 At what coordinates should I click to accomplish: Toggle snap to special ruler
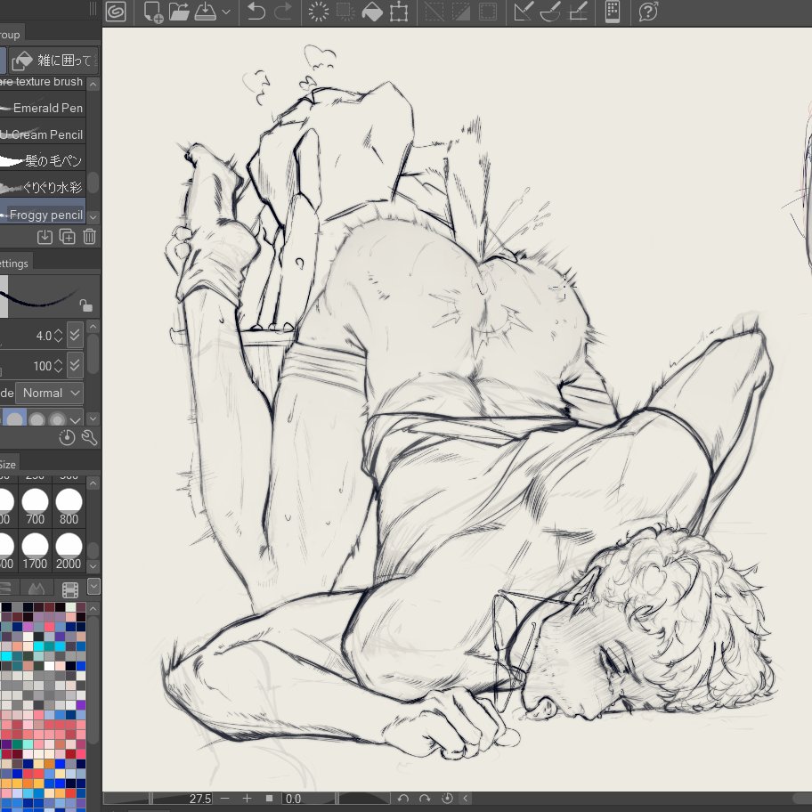[550, 12]
